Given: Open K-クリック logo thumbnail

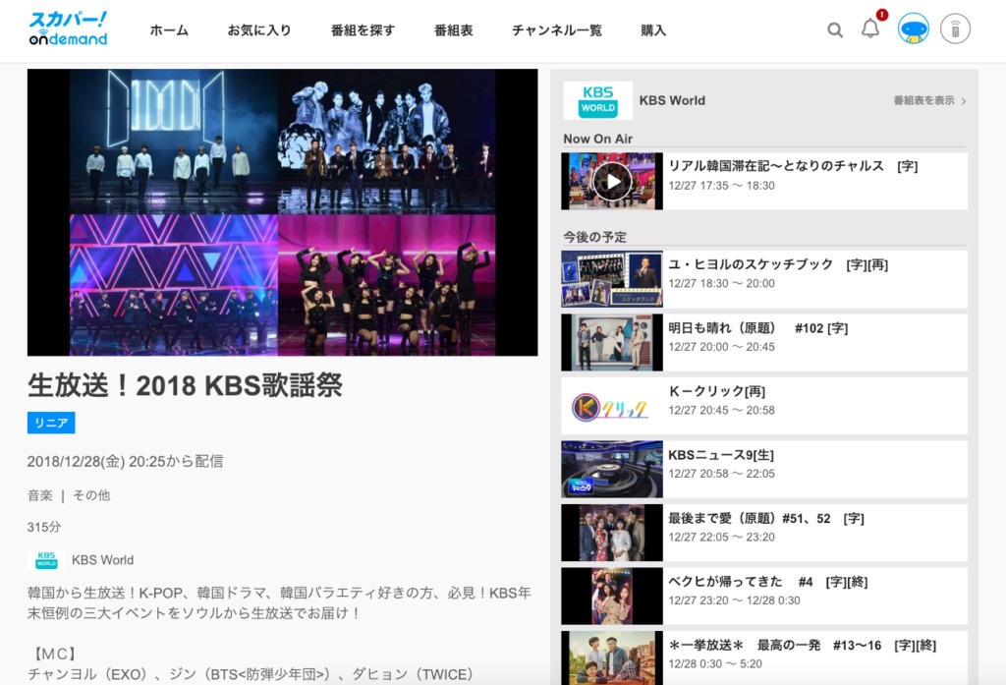Looking at the screenshot, I should pos(611,406).
